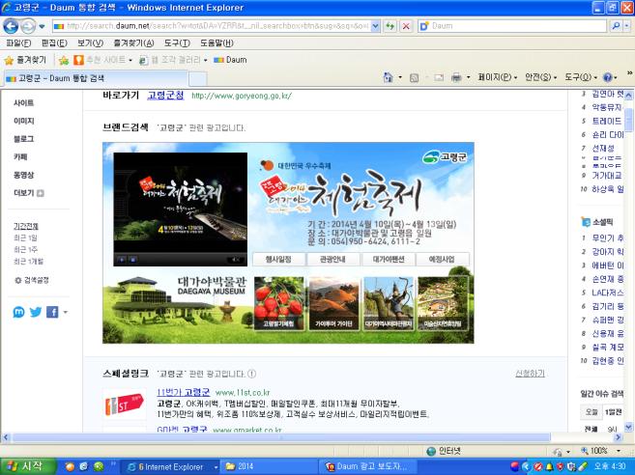
Task: Filter results by 최근 1일
Action: (25, 237)
